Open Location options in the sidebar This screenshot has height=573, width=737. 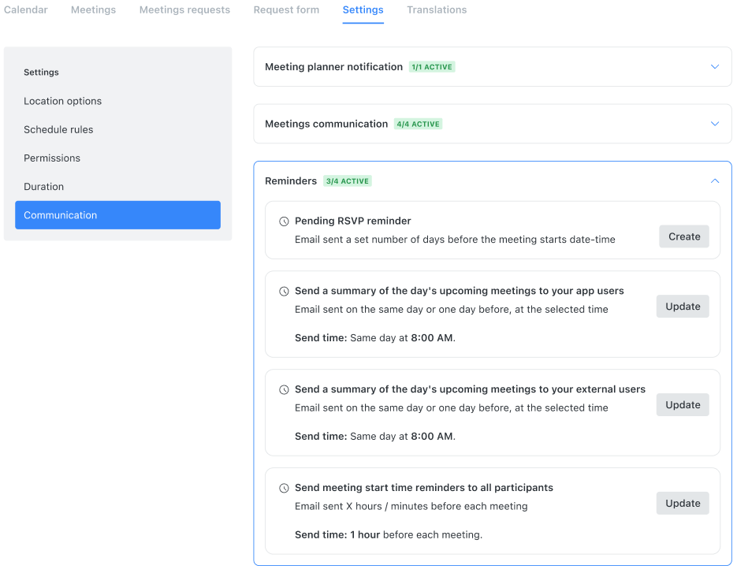pyautogui.click(x=117, y=101)
